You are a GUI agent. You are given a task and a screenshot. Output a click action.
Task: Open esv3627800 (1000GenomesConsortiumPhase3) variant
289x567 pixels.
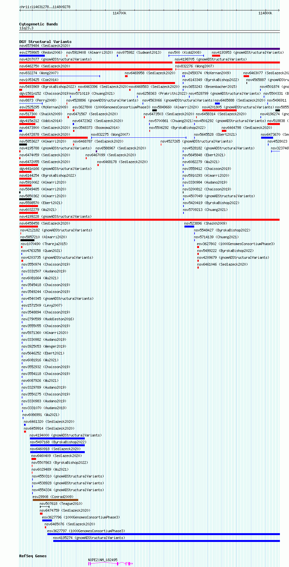point(111,107)
